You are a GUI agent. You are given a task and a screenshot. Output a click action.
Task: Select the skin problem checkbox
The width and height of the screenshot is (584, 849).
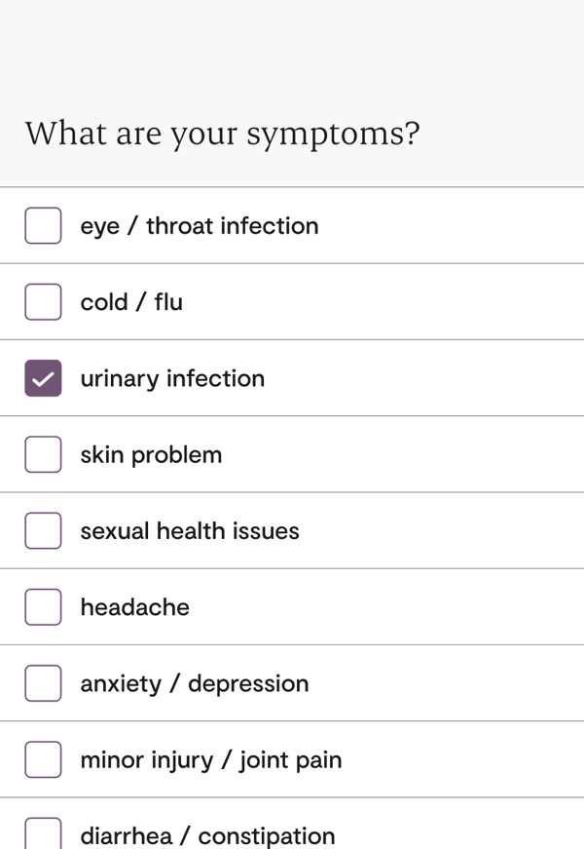(x=43, y=454)
